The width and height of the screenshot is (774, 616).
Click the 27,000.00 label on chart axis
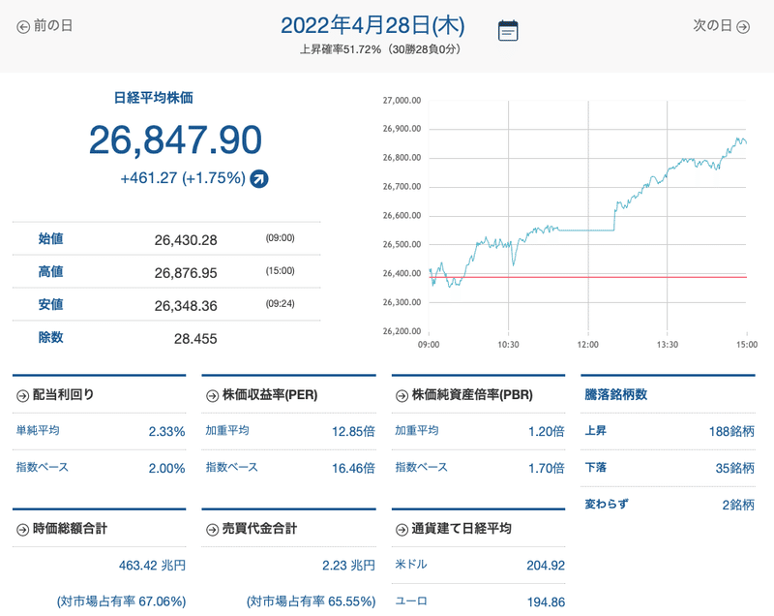402,101
